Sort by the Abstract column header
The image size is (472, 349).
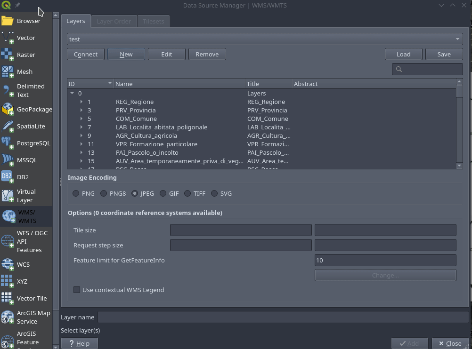pyautogui.click(x=374, y=84)
